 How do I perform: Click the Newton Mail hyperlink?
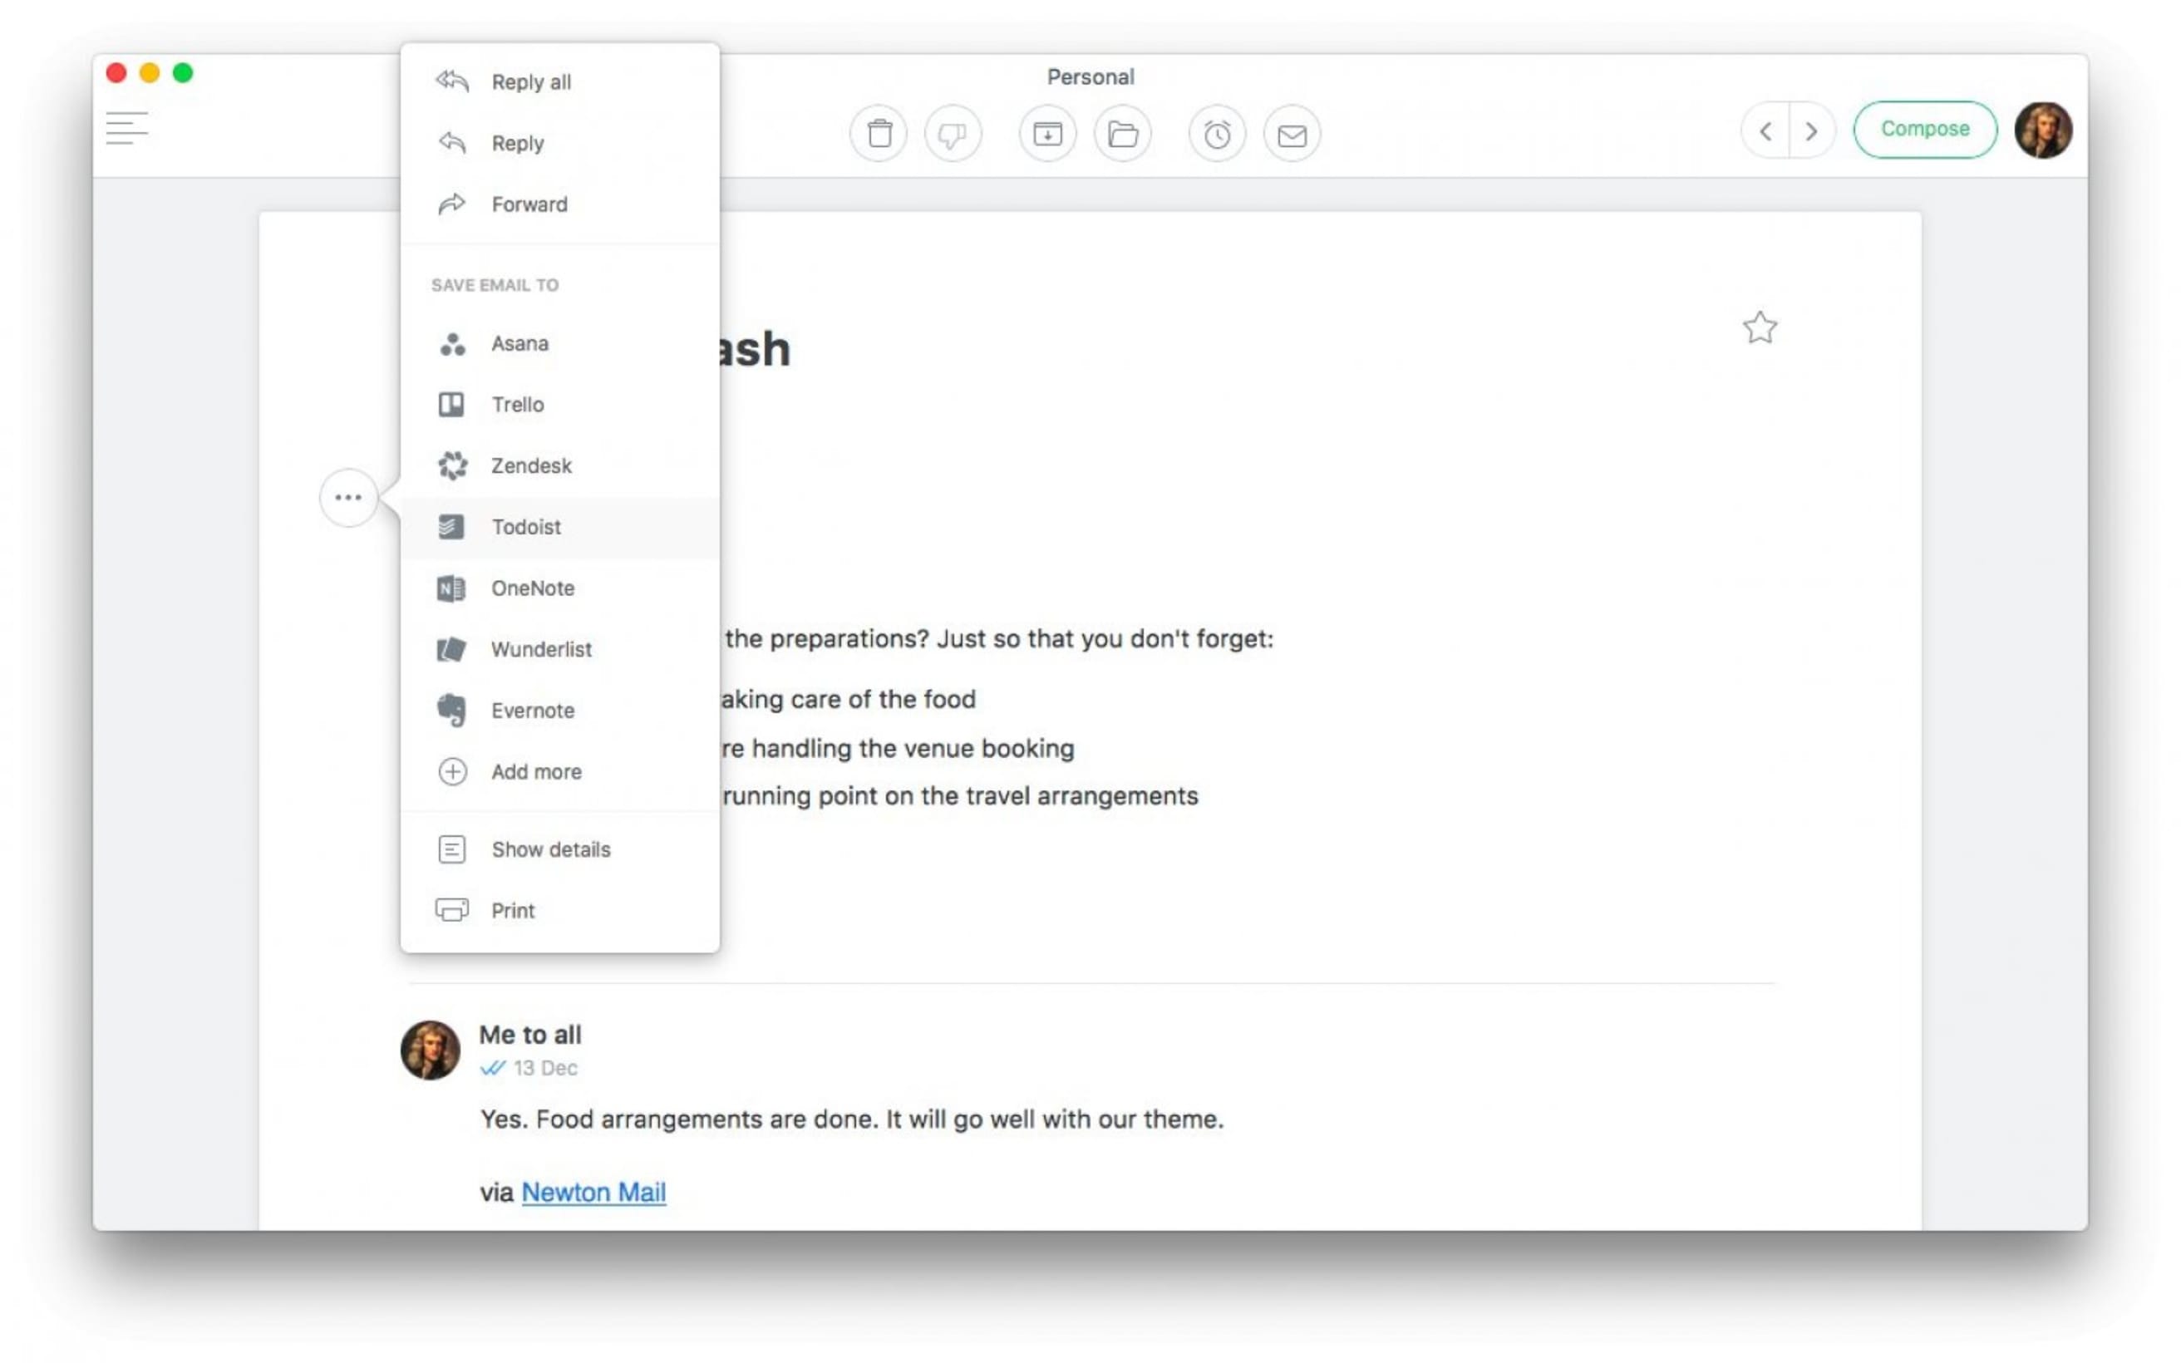[x=592, y=1192]
